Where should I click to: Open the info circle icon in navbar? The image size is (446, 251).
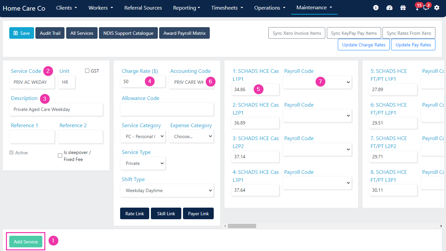376,8
